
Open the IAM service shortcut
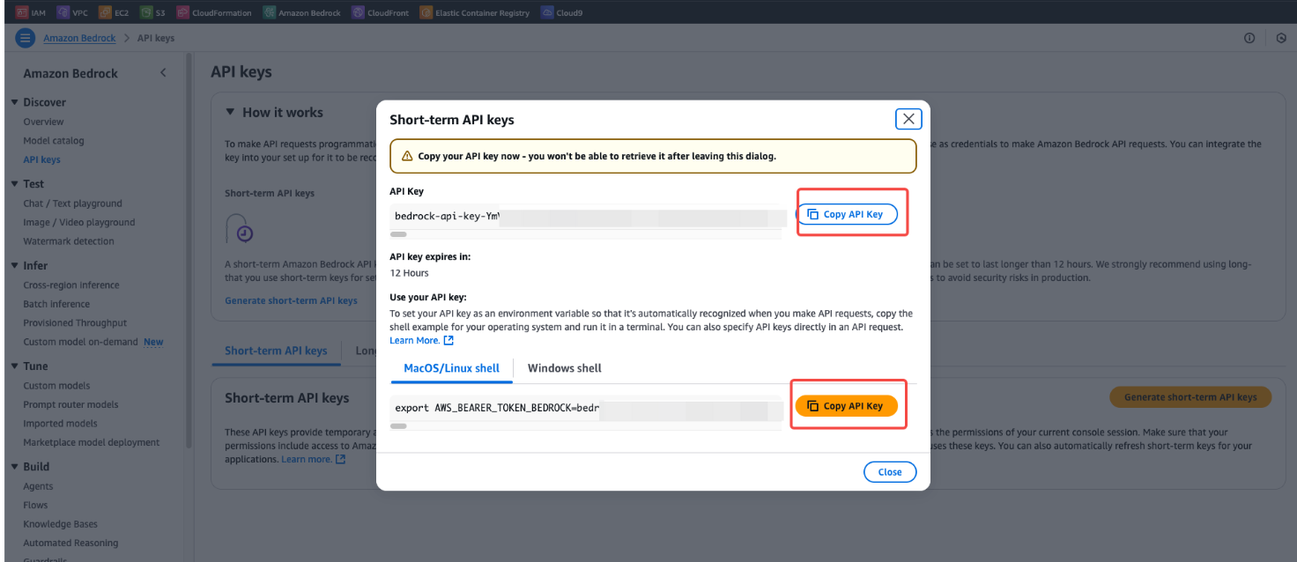coord(32,12)
